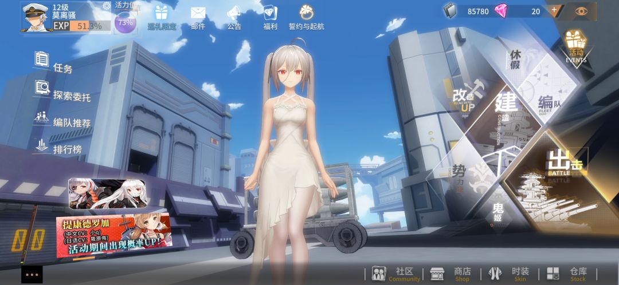Click the gem count 20
The image size is (619, 285).
point(536,11)
